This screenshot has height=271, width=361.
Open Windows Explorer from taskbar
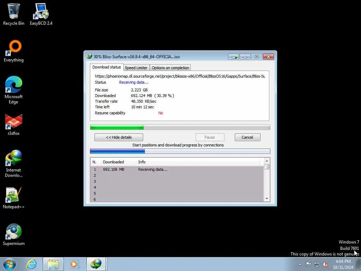pos(53,264)
